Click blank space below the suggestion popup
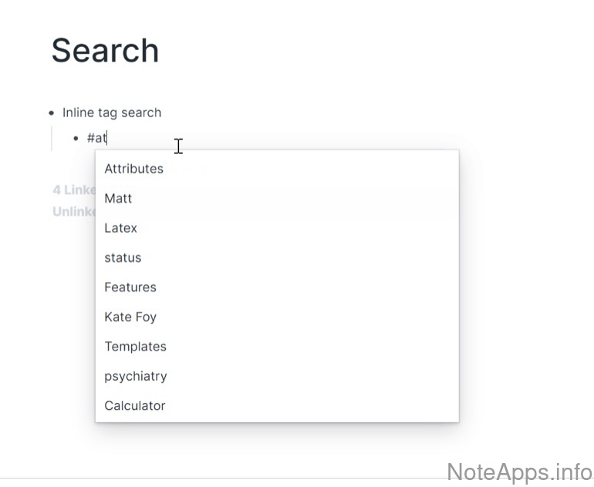The width and height of the screenshot is (594, 487). coord(270,451)
